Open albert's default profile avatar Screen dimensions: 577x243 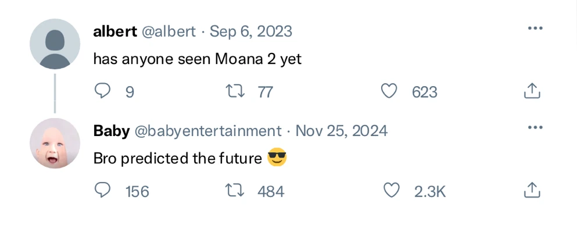click(55, 44)
